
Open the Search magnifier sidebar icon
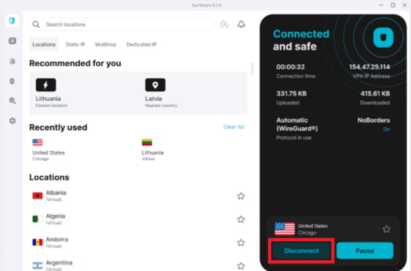(12, 101)
